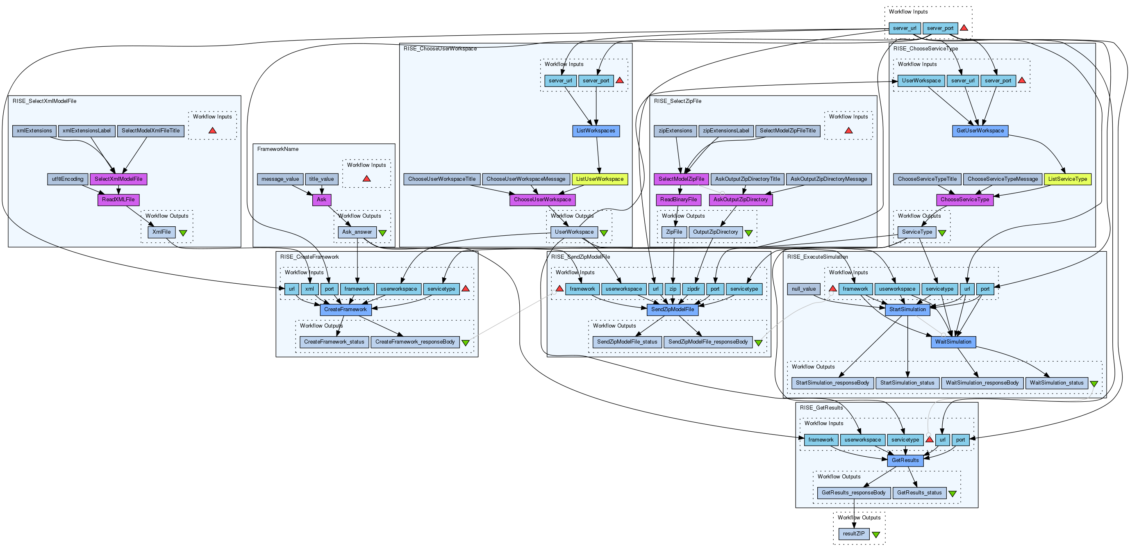Screen dimensions: 1130x551
Task: Click the green triangle beside XmlFile output
Action: [x=183, y=233]
